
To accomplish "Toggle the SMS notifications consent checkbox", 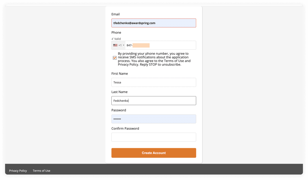I will pyautogui.click(x=115, y=58).
